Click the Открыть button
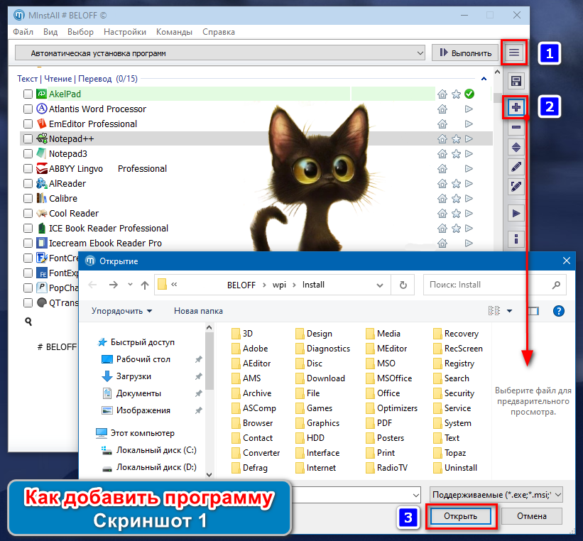 460,516
